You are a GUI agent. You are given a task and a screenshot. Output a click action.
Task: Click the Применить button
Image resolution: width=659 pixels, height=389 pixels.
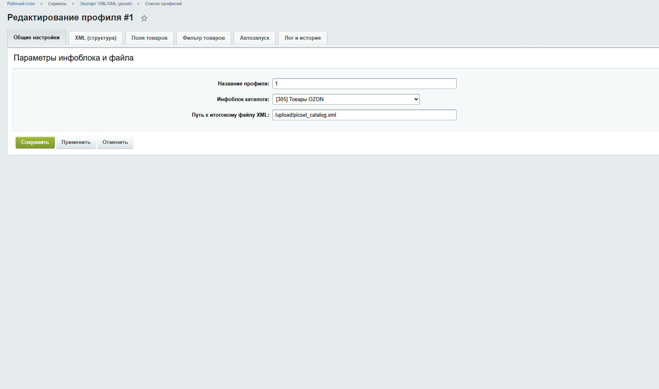pyautogui.click(x=76, y=142)
